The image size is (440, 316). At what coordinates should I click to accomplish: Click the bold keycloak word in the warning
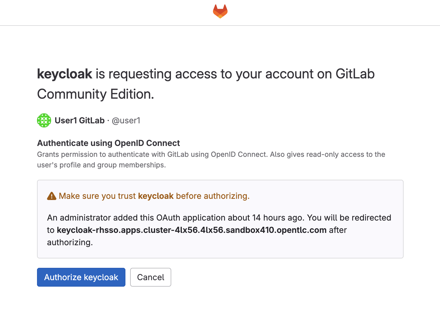(x=156, y=196)
